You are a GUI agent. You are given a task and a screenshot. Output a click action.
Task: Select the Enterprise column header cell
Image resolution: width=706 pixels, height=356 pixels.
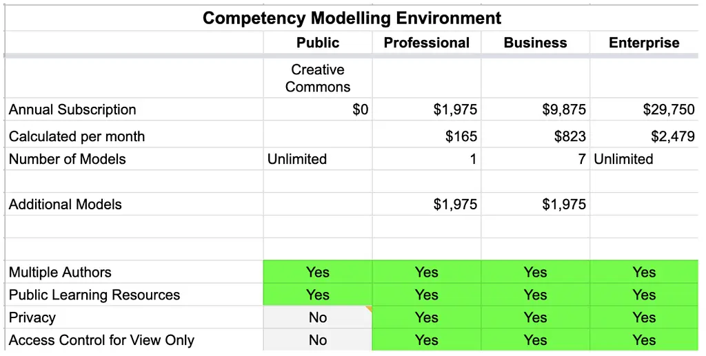coord(644,43)
